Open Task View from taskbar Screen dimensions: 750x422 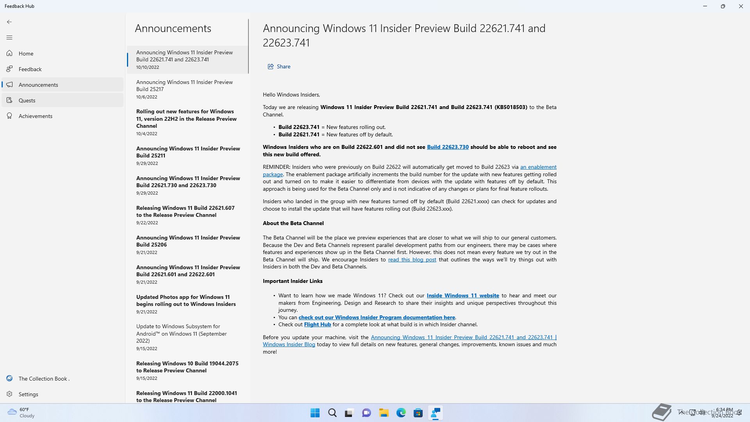click(x=349, y=413)
